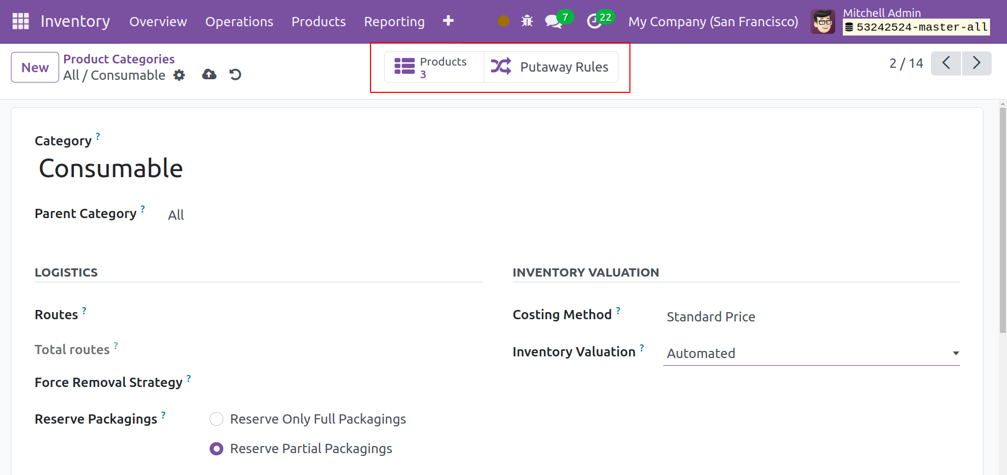The image size is (1007, 475).
Task: Click the orange status circle indicator
Action: (x=503, y=21)
